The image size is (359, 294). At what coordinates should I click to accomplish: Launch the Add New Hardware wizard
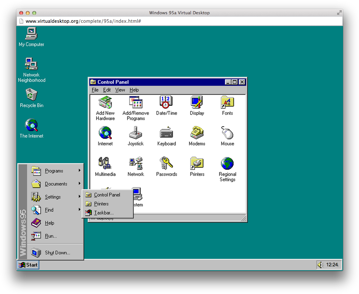click(x=105, y=103)
